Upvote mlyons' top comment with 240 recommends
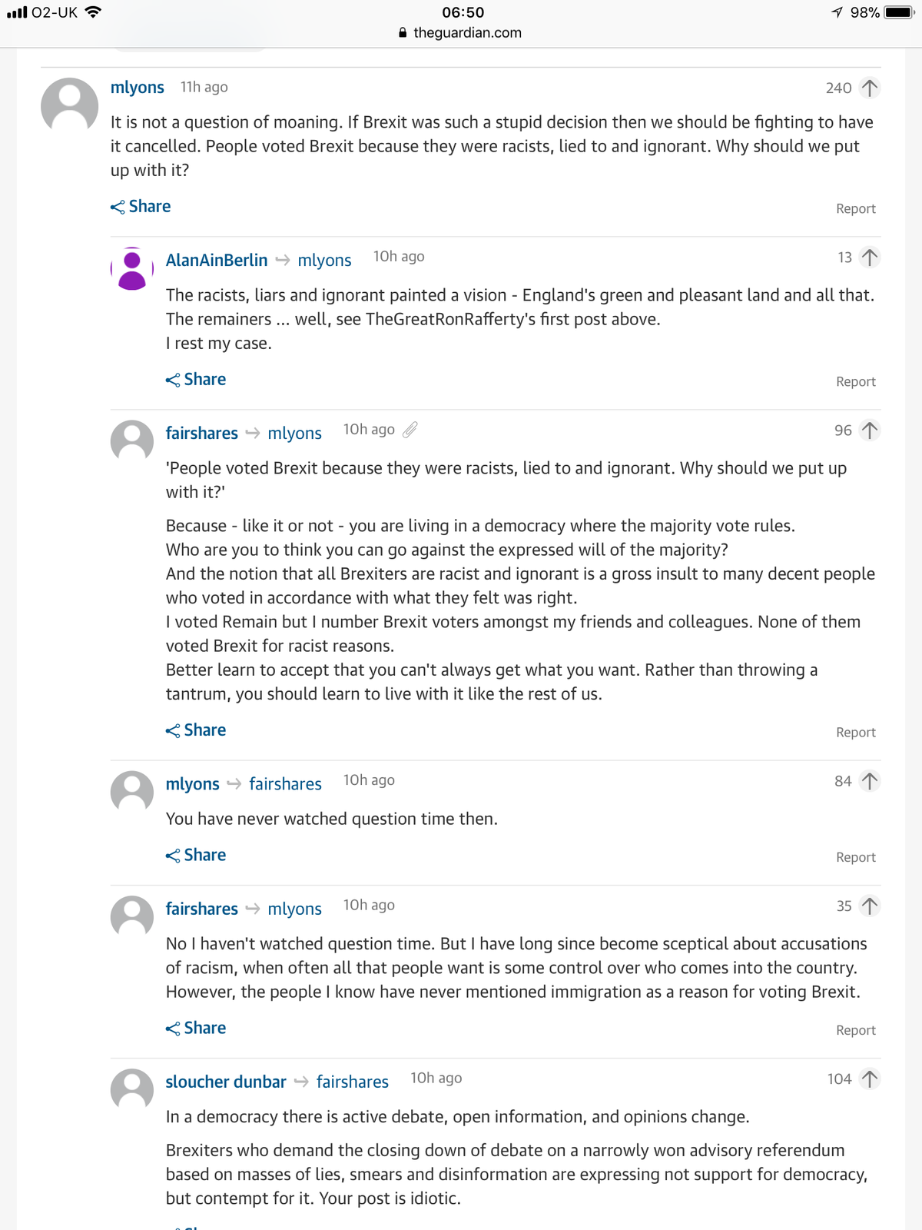 point(869,88)
